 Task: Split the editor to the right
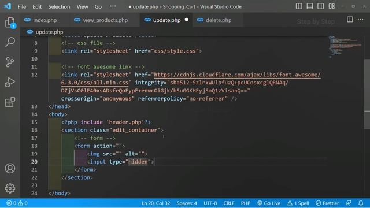(350, 20)
